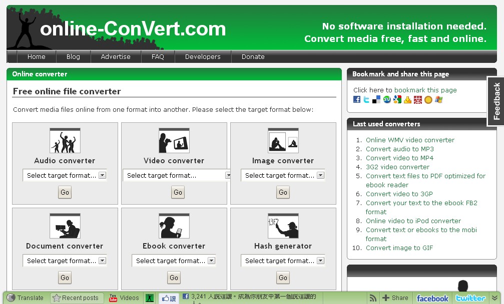Click the yellow download-arrow bookmark icon
Screen dimensions: 504x304
point(407,100)
